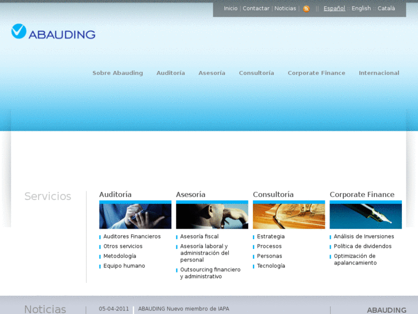The height and width of the screenshot is (314, 418).
Task: Open the Contactar link
Action: click(x=256, y=9)
